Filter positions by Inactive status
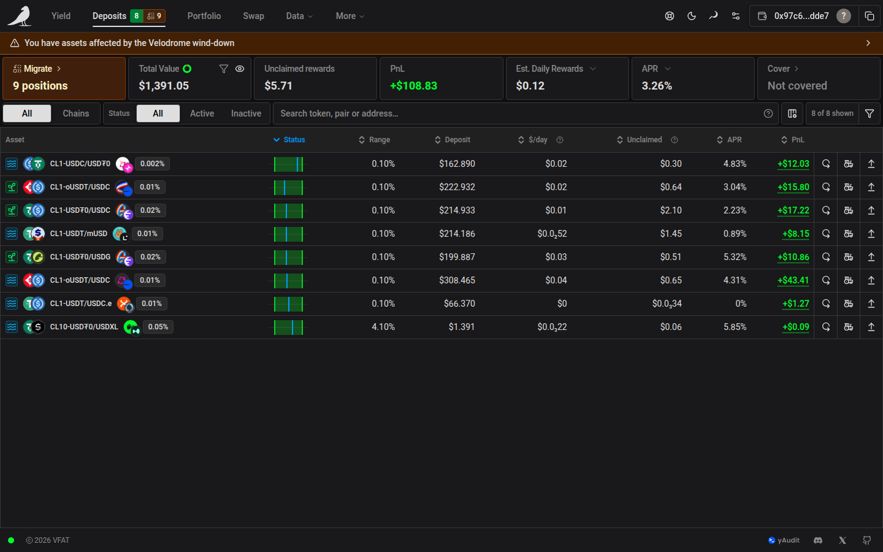This screenshot has height=552, width=883. (246, 113)
